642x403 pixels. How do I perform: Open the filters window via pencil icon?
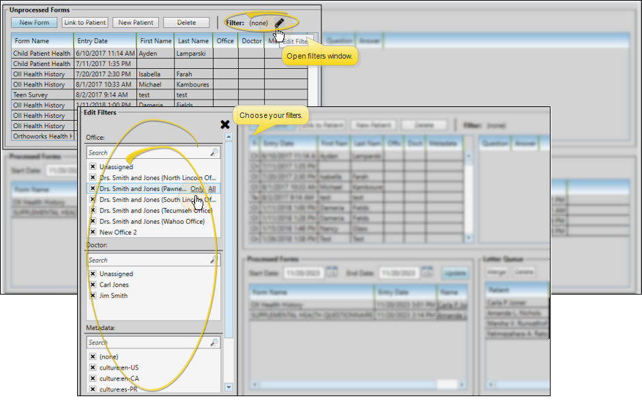(279, 23)
